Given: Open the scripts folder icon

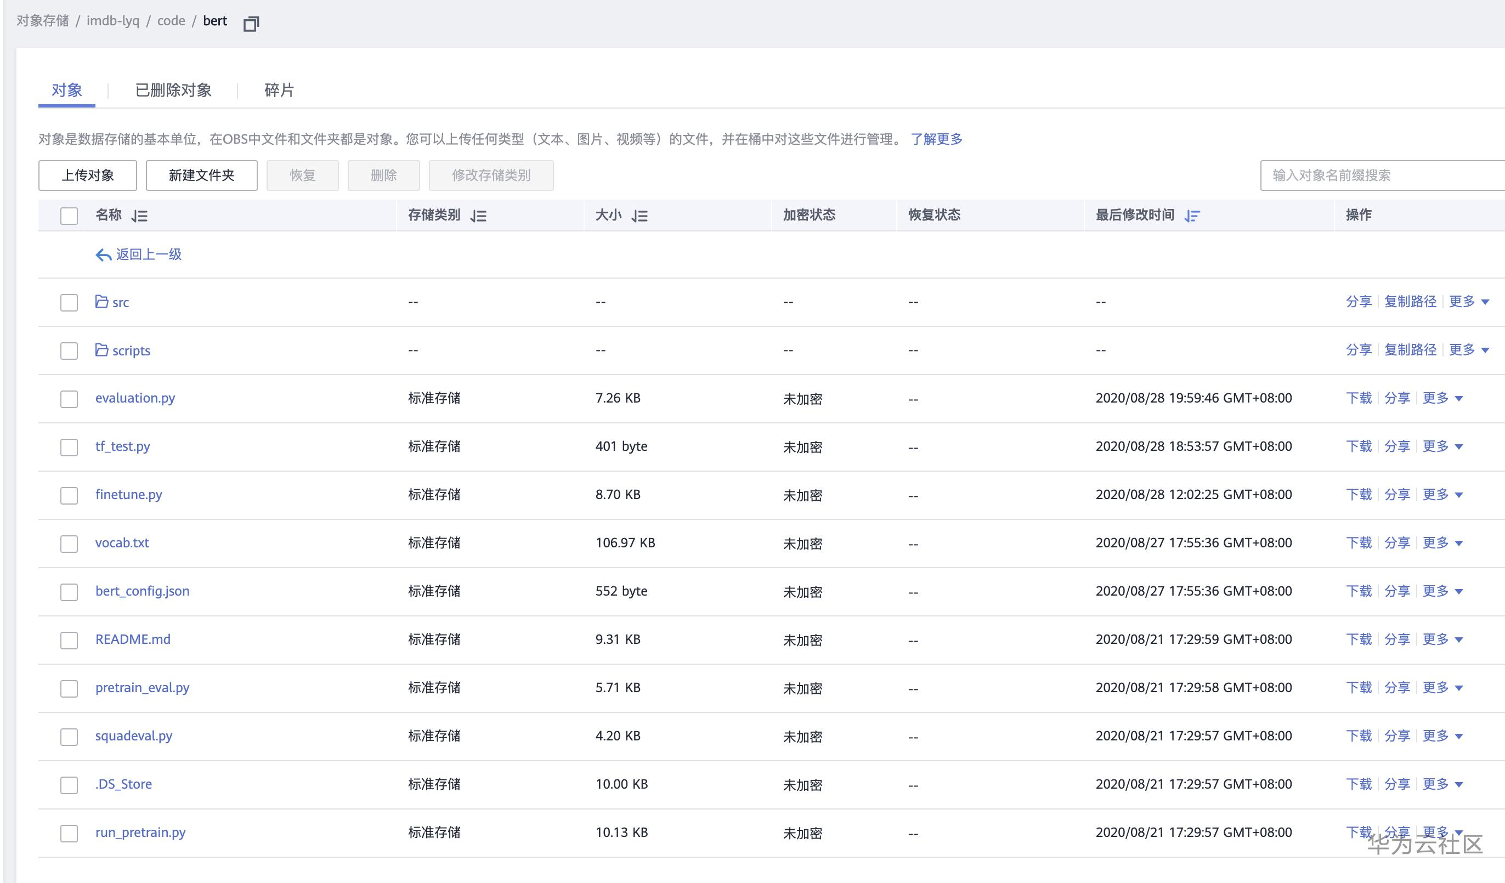Looking at the screenshot, I should tap(101, 350).
